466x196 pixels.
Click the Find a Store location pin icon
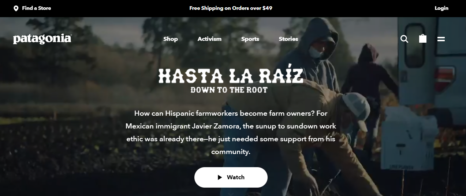tap(16, 8)
